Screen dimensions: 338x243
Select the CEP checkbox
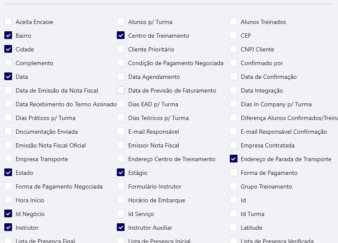(x=233, y=36)
